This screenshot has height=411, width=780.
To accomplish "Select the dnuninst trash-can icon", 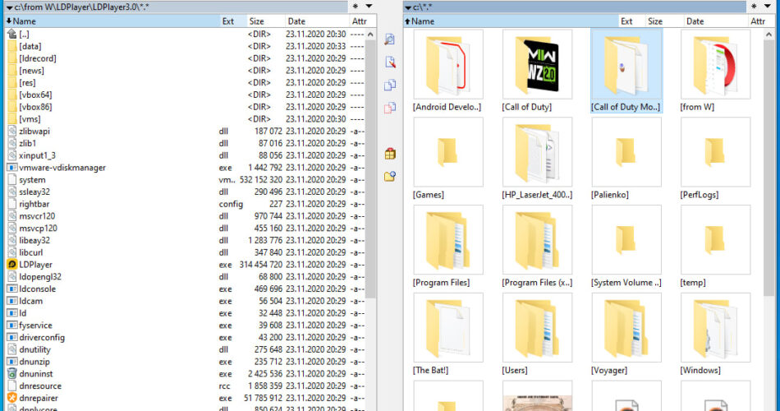I will (x=12, y=374).
